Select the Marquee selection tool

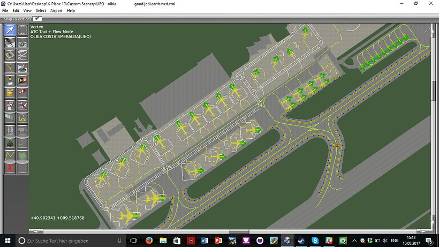tap(22, 30)
